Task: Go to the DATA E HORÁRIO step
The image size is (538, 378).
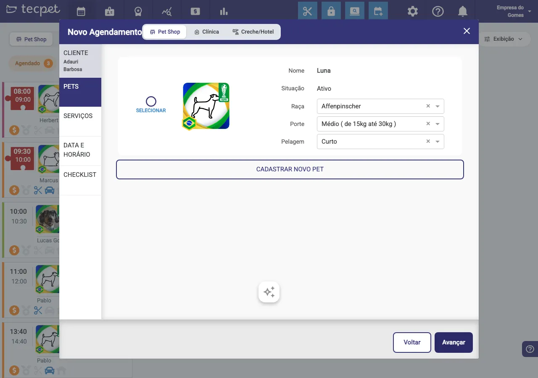Action: [x=80, y=151]
